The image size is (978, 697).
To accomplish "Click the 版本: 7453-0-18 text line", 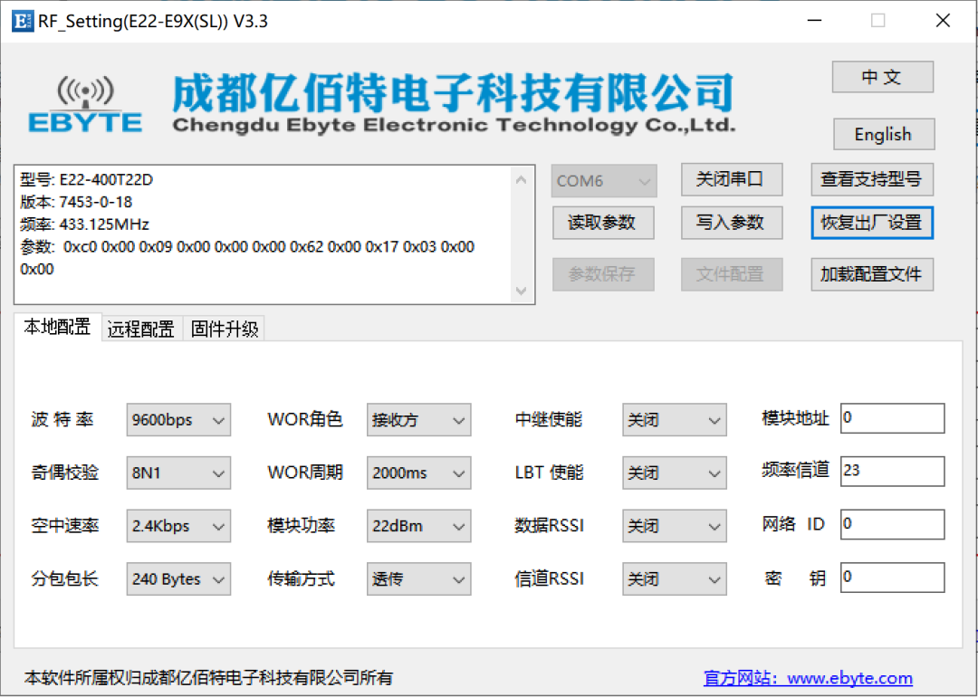I will (76, 202).
